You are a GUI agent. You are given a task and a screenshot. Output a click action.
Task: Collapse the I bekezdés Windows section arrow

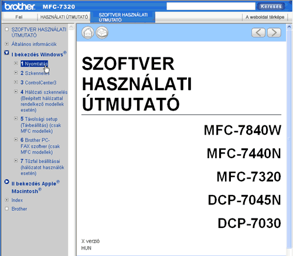[x=6, y=53]
